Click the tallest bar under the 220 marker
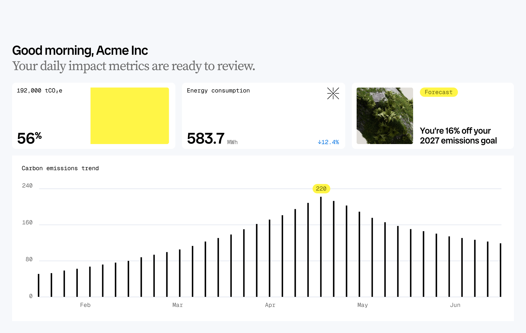Image resolution: width=526 pixels, height=333 pixels. [x=321, y=246]
